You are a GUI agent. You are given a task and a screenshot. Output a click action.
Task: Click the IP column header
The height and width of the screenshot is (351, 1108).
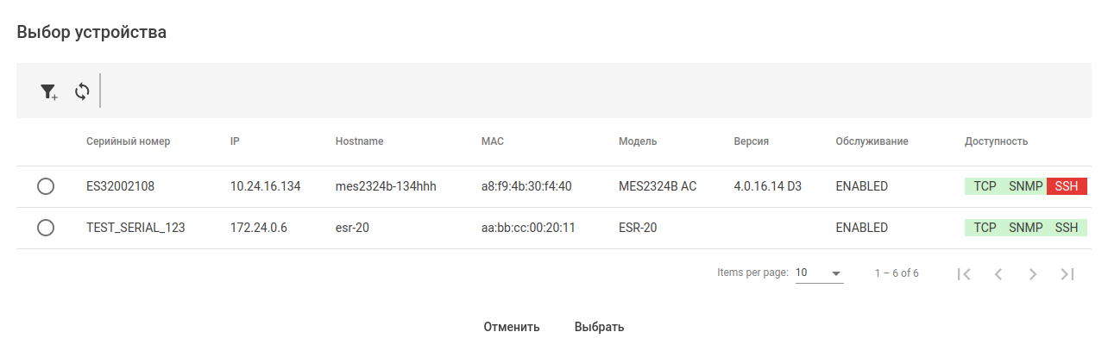coord(235,141)
